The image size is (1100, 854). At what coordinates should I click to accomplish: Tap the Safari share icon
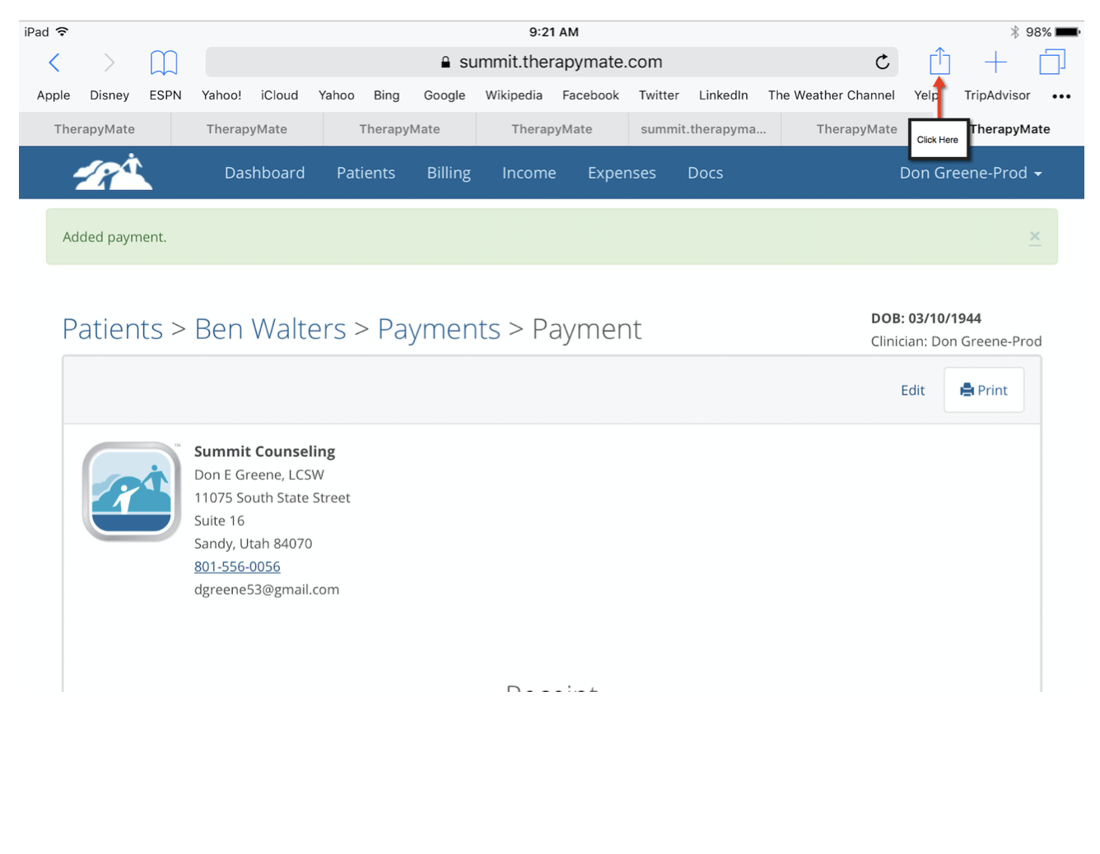pos(939,62)
